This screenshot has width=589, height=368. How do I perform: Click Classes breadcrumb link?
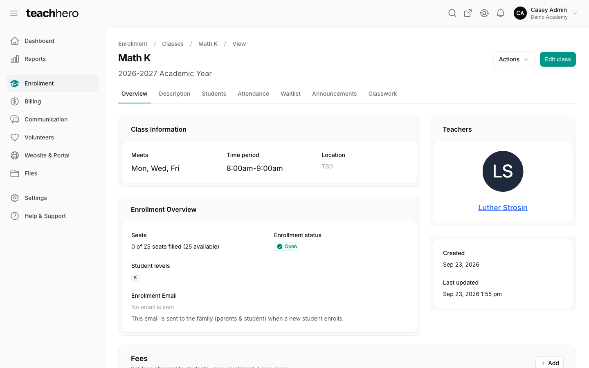point(173,44)
